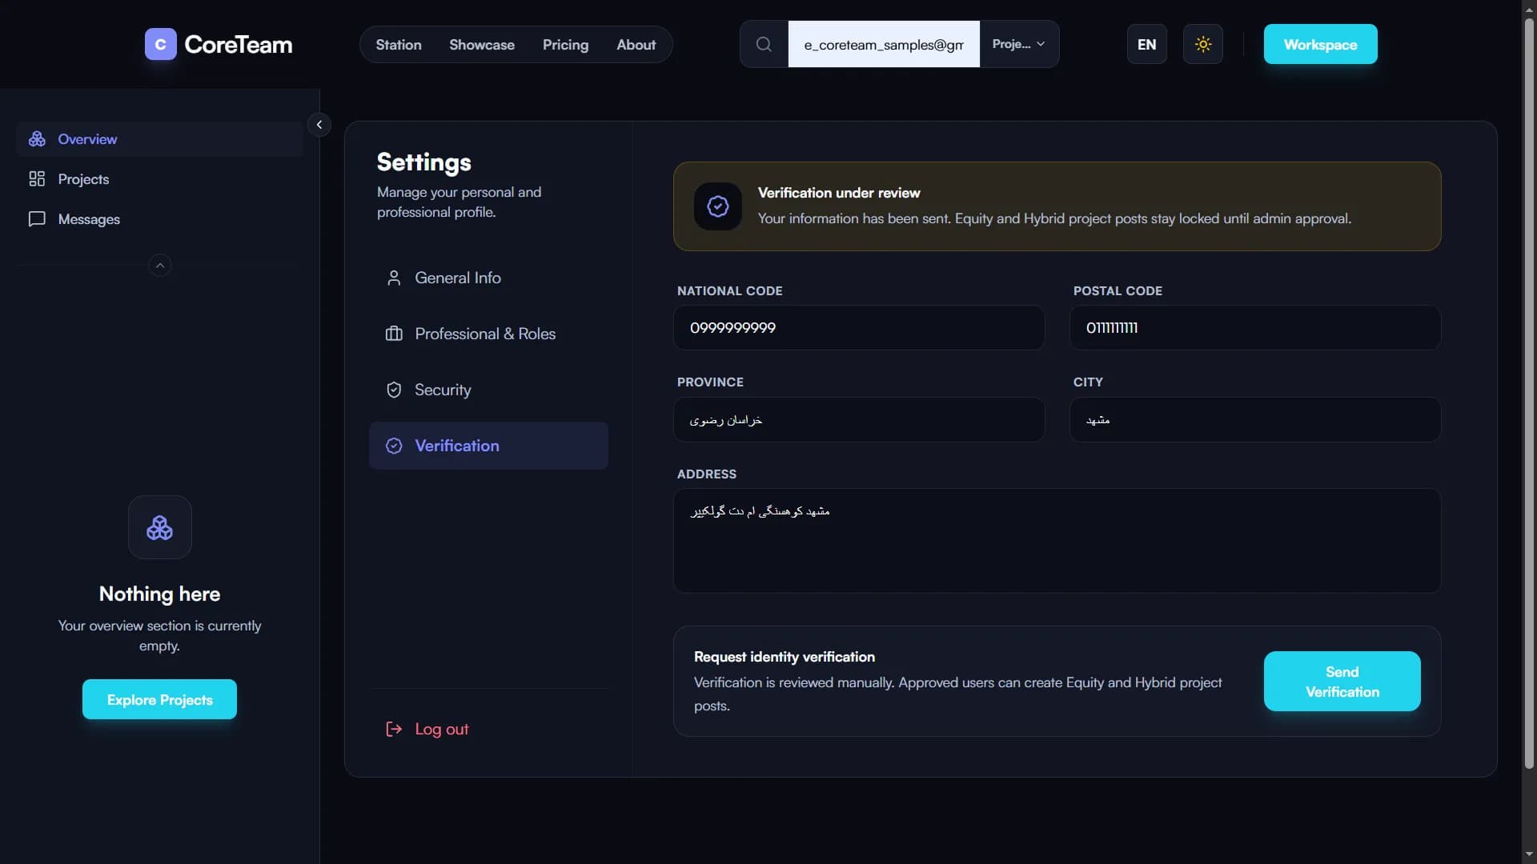This screenshot has height=864, width=1537.
Task: Collapse the sidebar menu section chevron
Action: pyautogui.click(x=160, y=266)
